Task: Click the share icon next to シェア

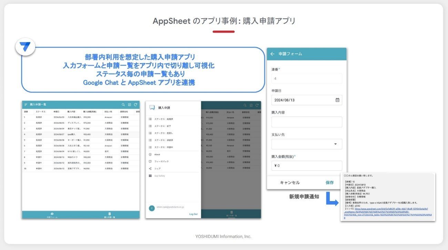Action: [x=150, y=169]
